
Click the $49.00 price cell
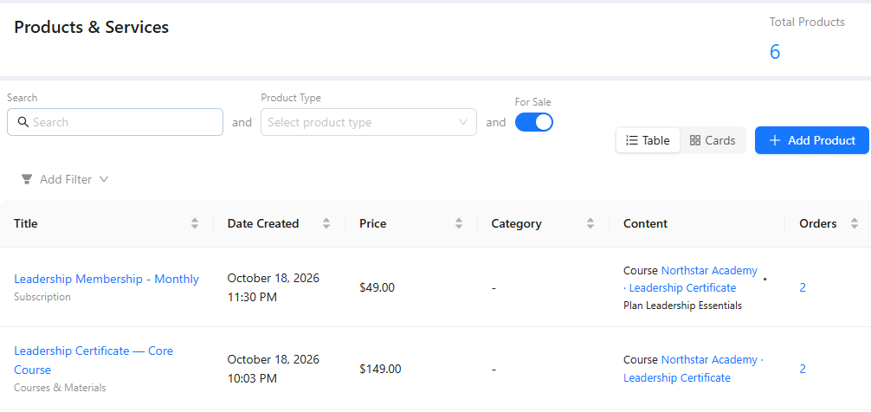click(x=377, y=287)
